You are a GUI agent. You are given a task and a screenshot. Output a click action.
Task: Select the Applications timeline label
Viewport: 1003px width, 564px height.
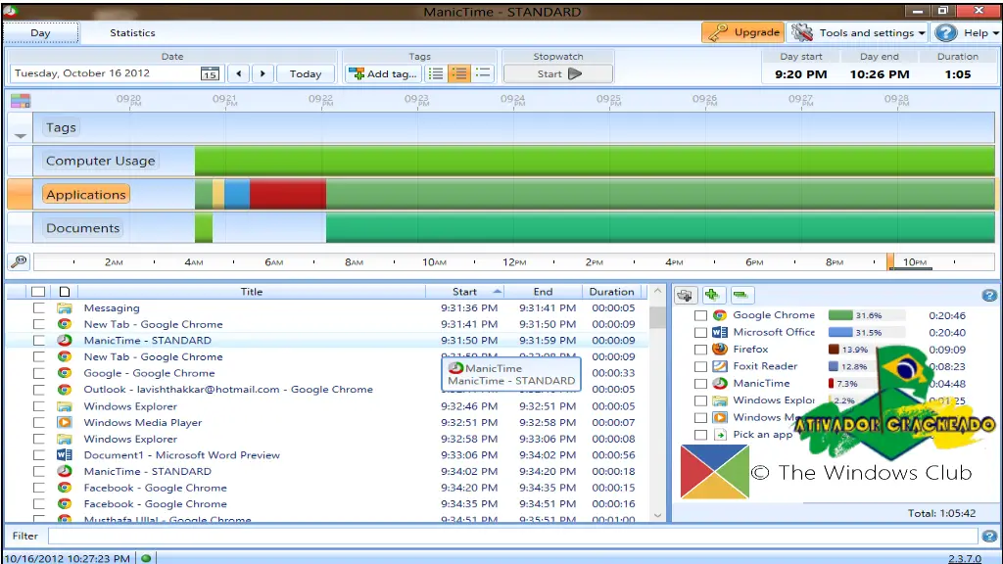coord(86,195)
